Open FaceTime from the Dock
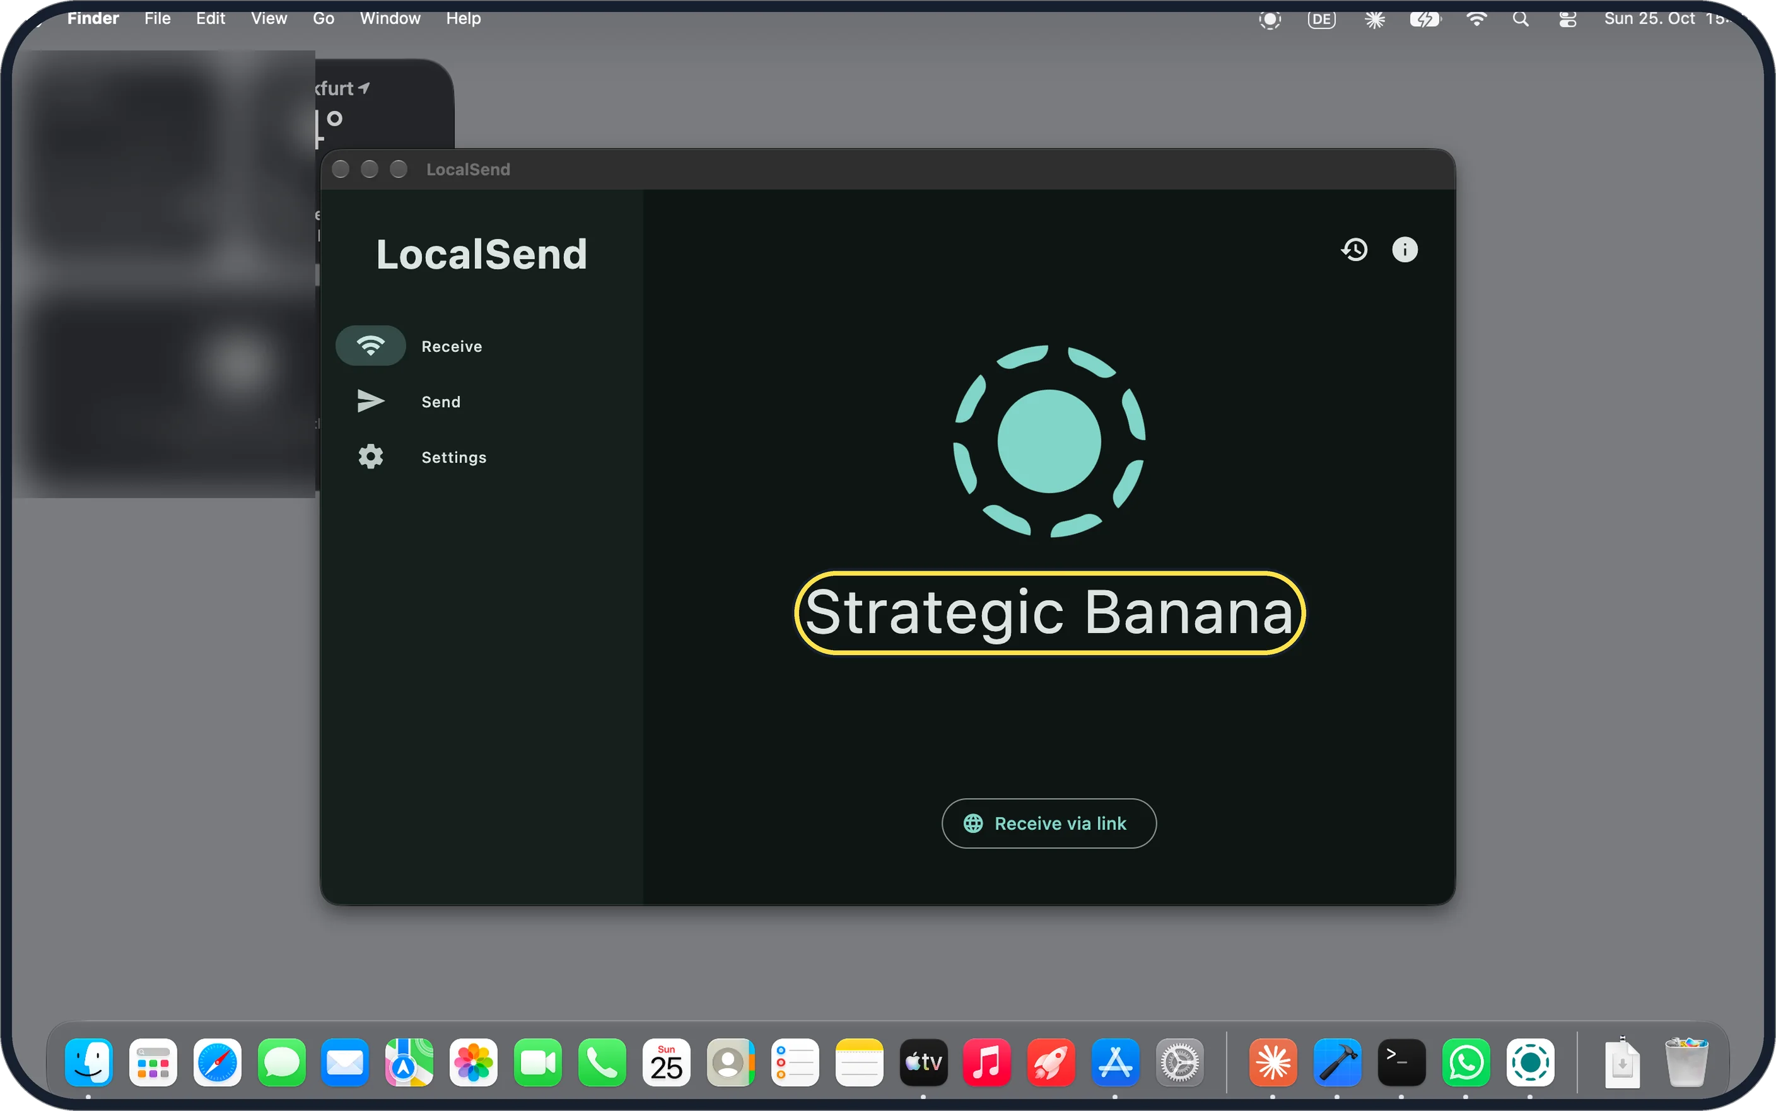The width and height of the screenshot is (1776, 1111). (x=538, y=1062)
